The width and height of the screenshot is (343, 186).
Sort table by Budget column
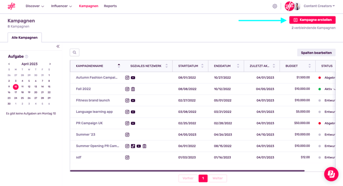click(x=310, y=66)
